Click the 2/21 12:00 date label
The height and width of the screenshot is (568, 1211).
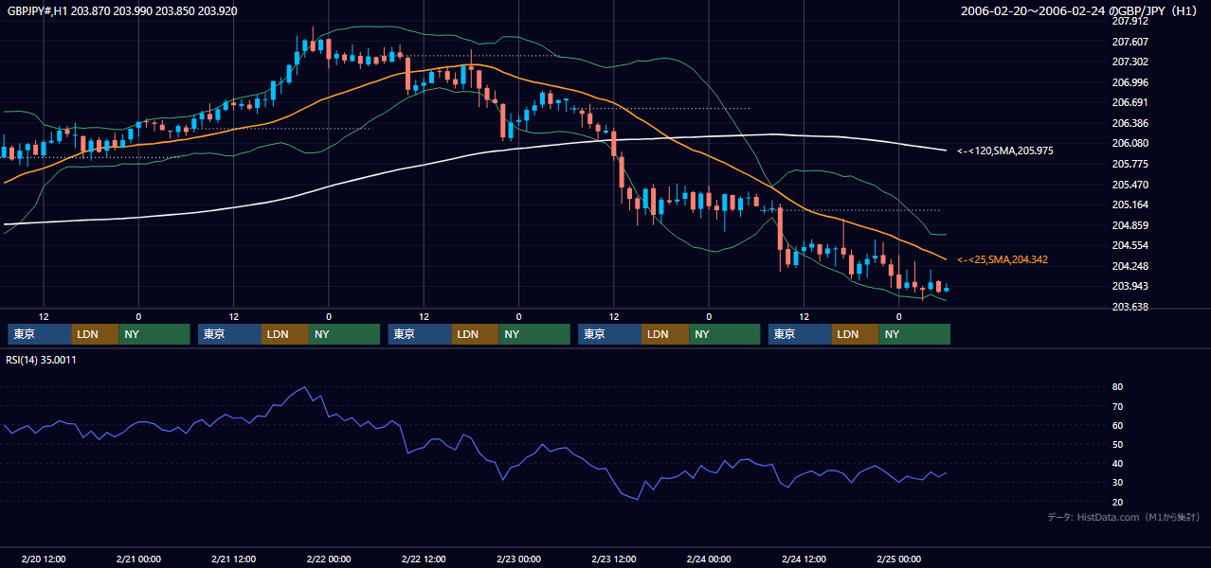click(x=233, y=559)
